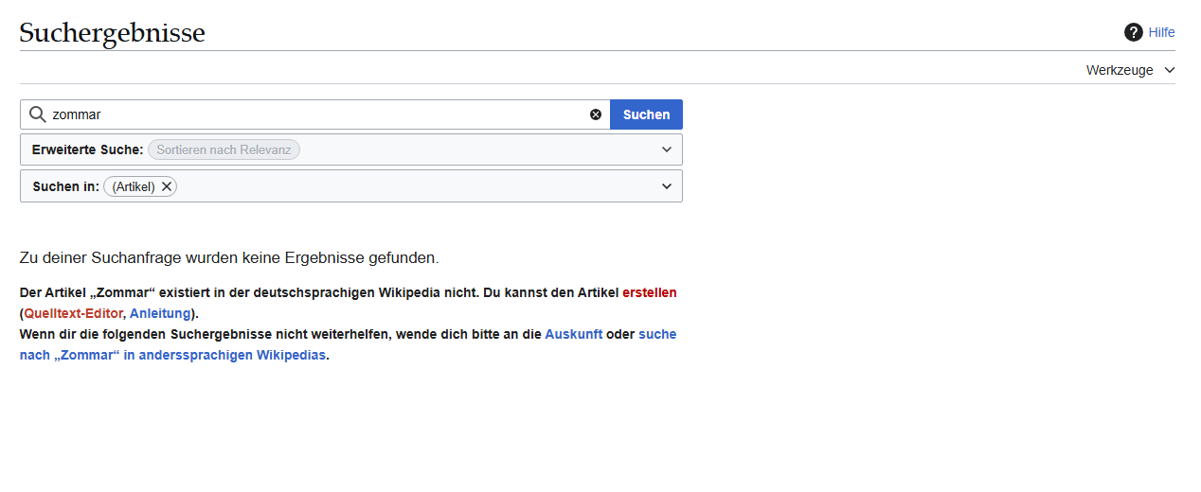Click the red erstellen link
The image size is (1201, 492).
point(650,292)
